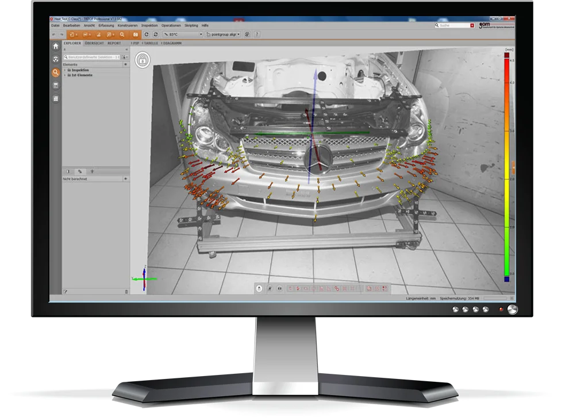Image resolution: width=573 pixels, height=418 pixels.
Task: Click the trash icon at the panel bottom
Action: (x=126, y=292)
